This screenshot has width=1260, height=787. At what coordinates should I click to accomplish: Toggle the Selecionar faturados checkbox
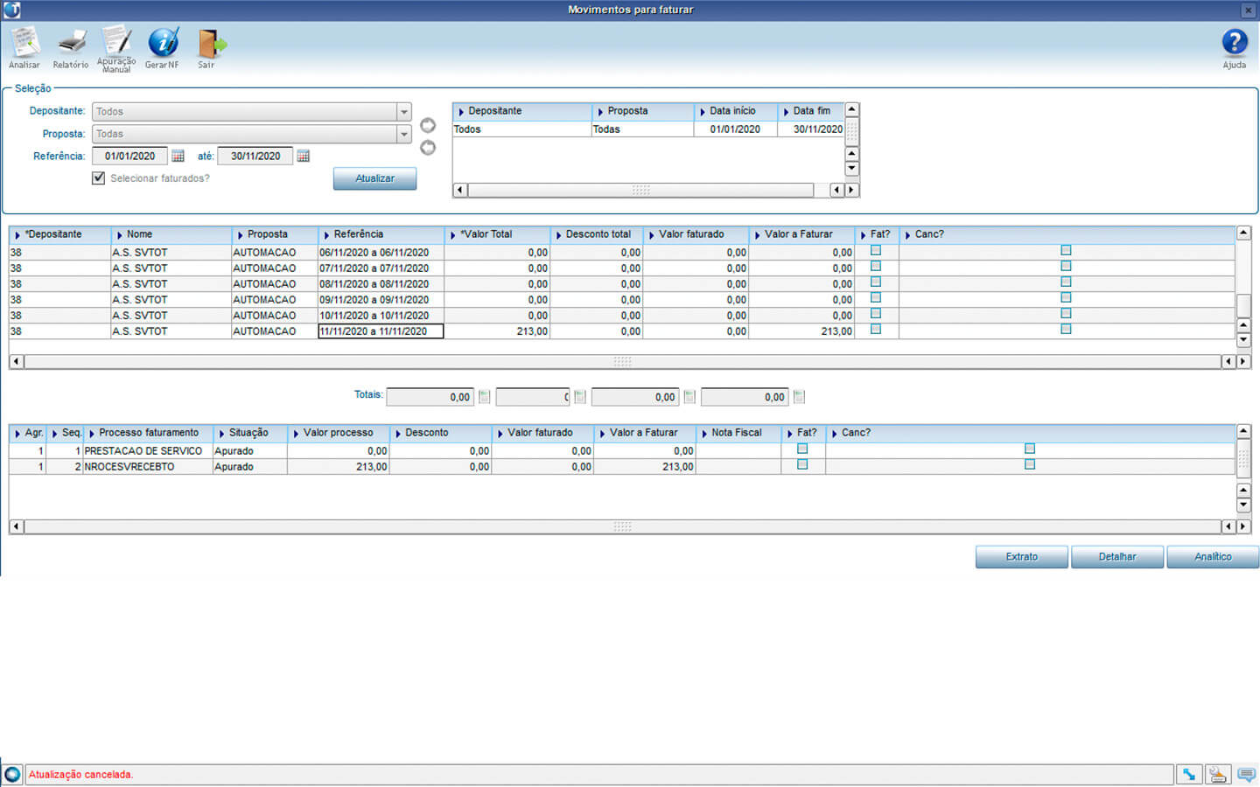click(x=99, y=178)
